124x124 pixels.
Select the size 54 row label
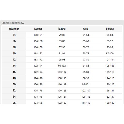(14, 97)
